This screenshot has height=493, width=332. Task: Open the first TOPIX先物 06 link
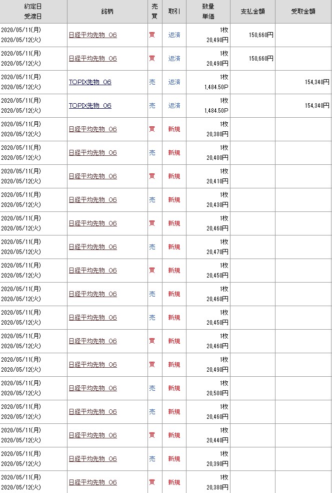tap(90, 82)
